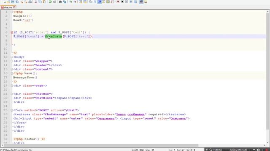Copy selection with the Copy icon
Image resolution: width=270 pixels, height=151 pixels.
[40, 2]
